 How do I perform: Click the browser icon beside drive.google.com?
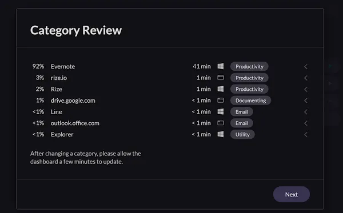pyautogui.click(x=221, y=101)
